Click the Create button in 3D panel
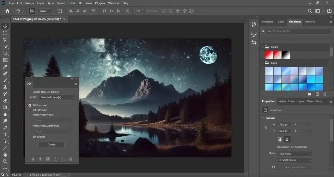Viewport: 334px width, 177px height. pos(52,144)
